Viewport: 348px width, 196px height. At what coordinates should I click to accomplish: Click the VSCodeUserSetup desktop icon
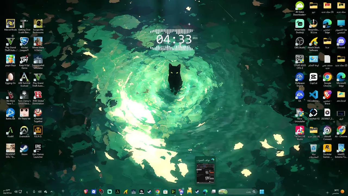pos(313,96)
